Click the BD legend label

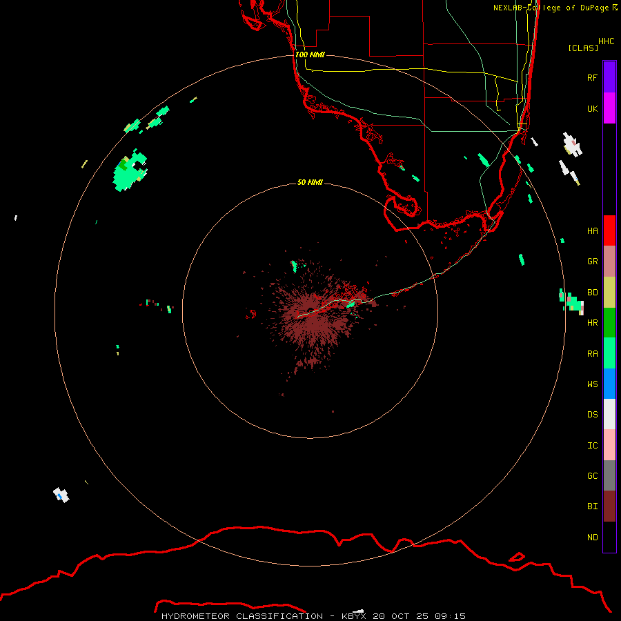(x=592, y=293)
